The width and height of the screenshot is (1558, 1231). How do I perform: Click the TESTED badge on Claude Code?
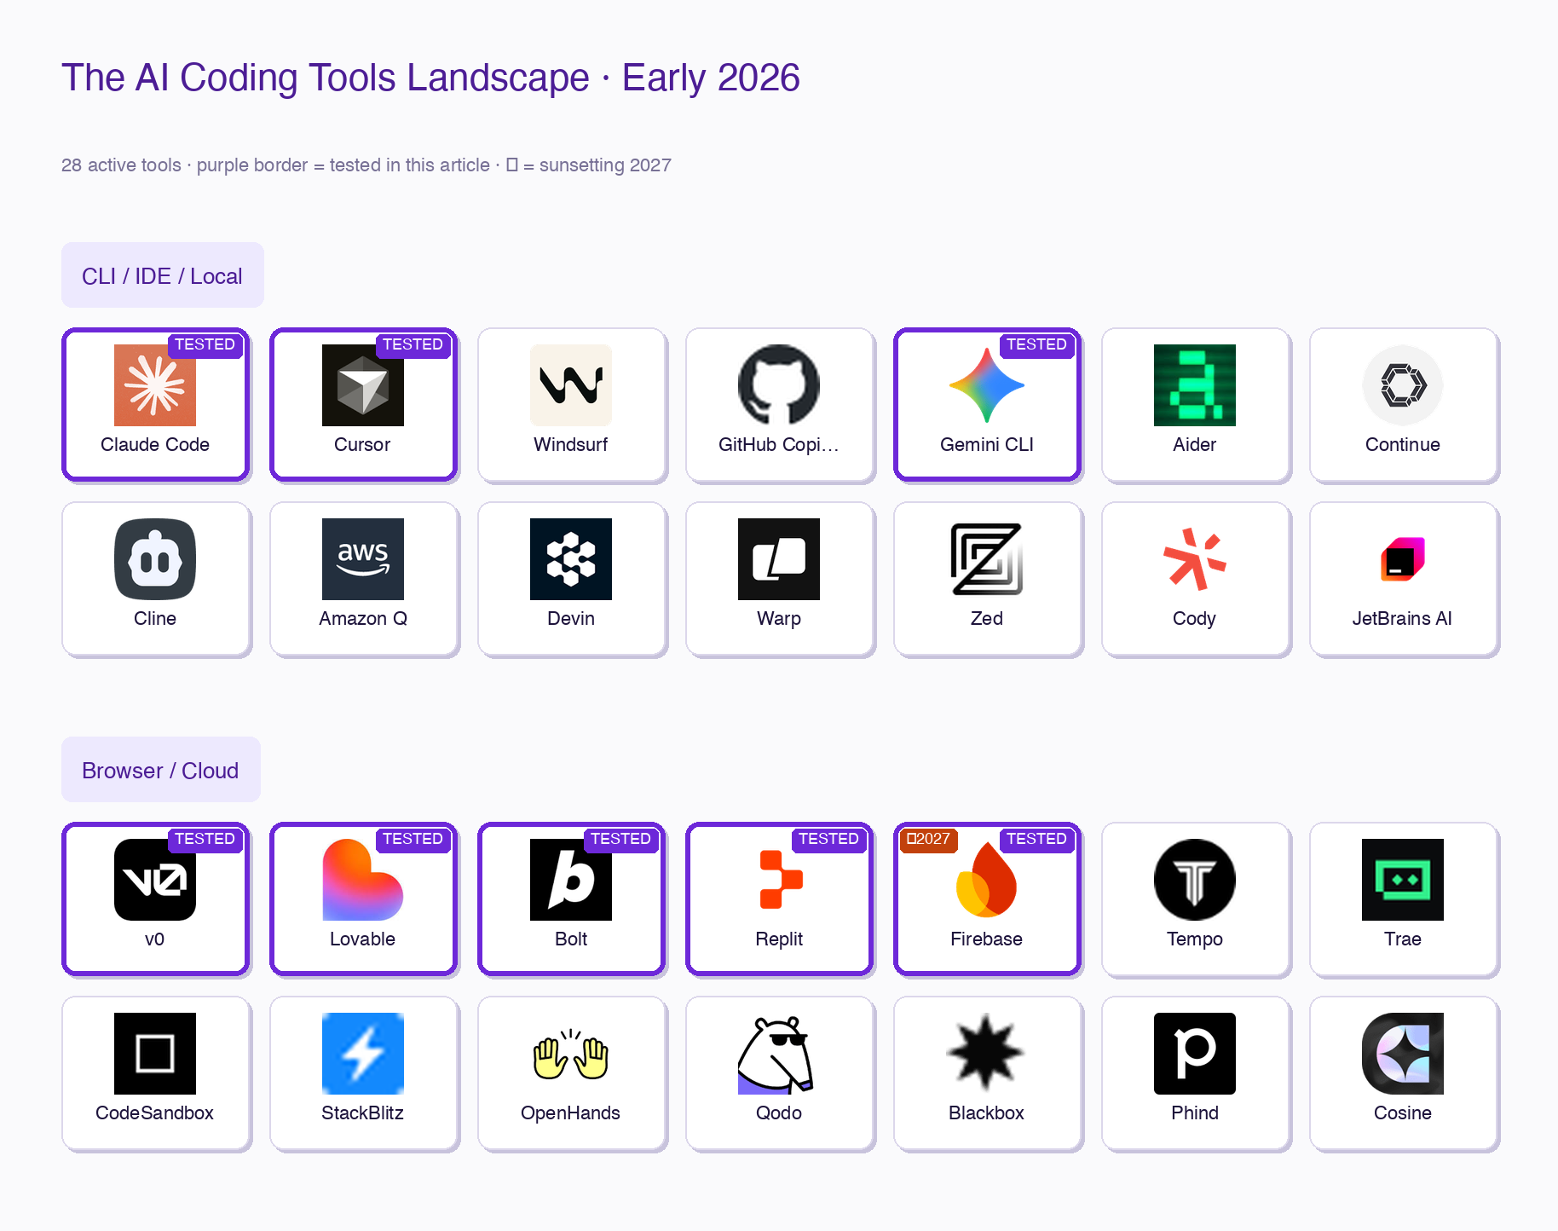click(205, 344)
